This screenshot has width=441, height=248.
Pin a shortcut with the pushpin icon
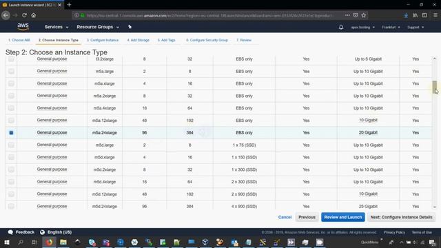(x=130, y=27)
